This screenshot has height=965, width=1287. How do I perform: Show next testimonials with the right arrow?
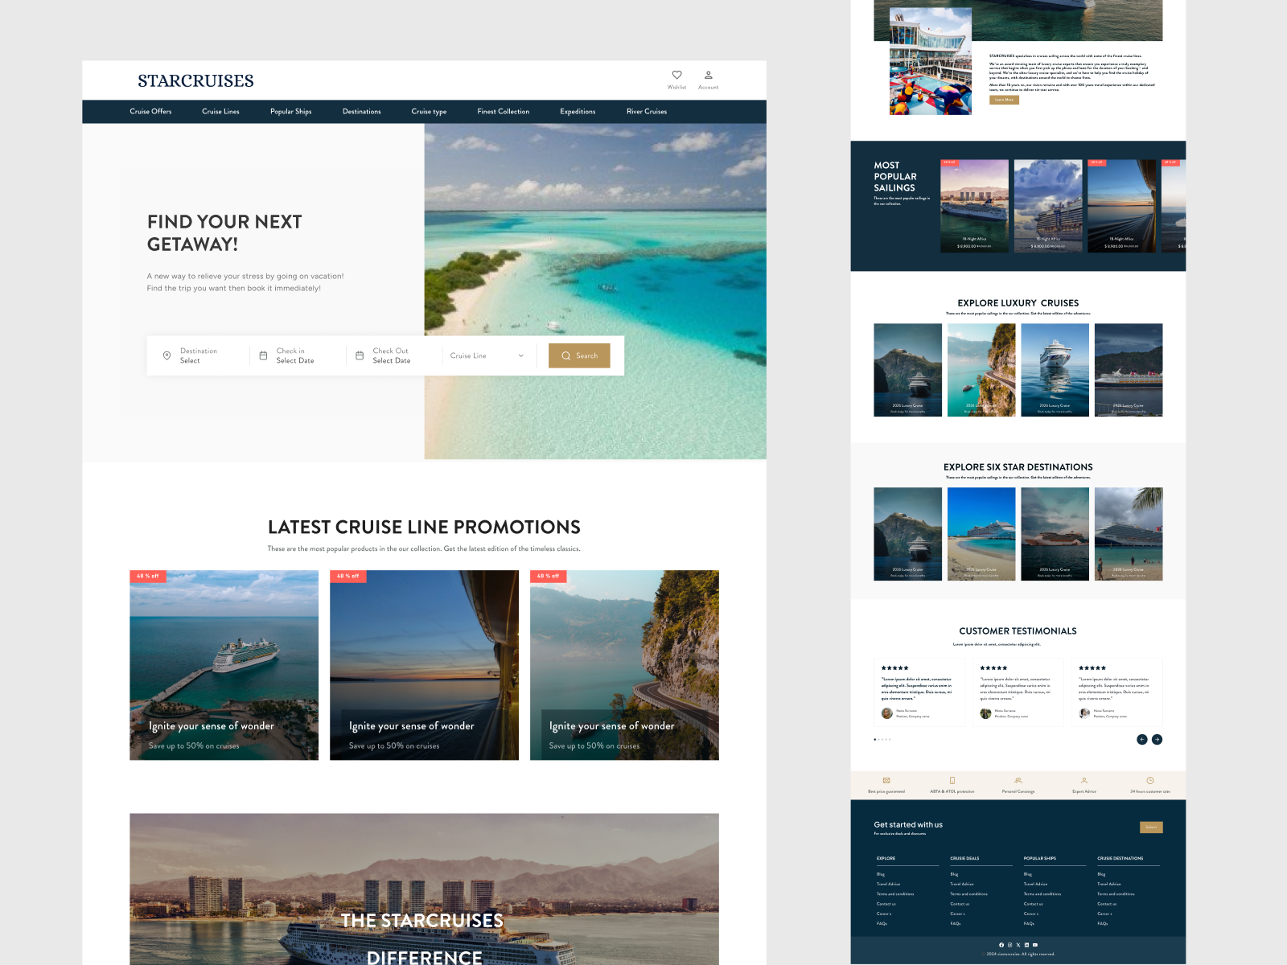[x=1157, y=739]
